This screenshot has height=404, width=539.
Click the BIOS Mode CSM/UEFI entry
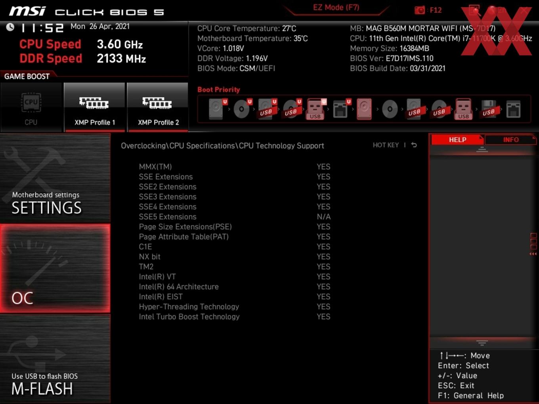pos(236,68)
